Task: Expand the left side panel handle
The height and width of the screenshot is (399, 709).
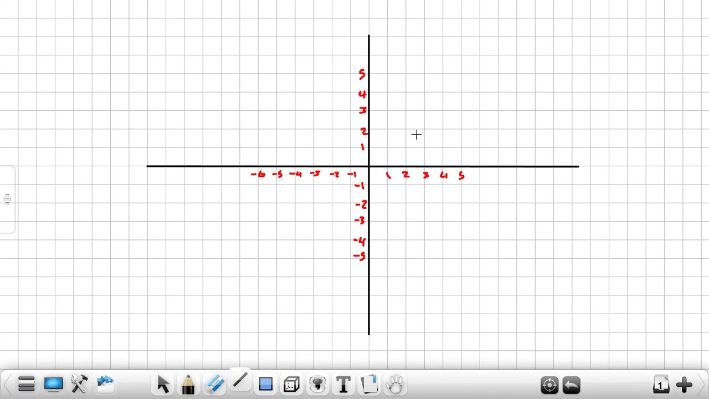Action: coord(7,199)
